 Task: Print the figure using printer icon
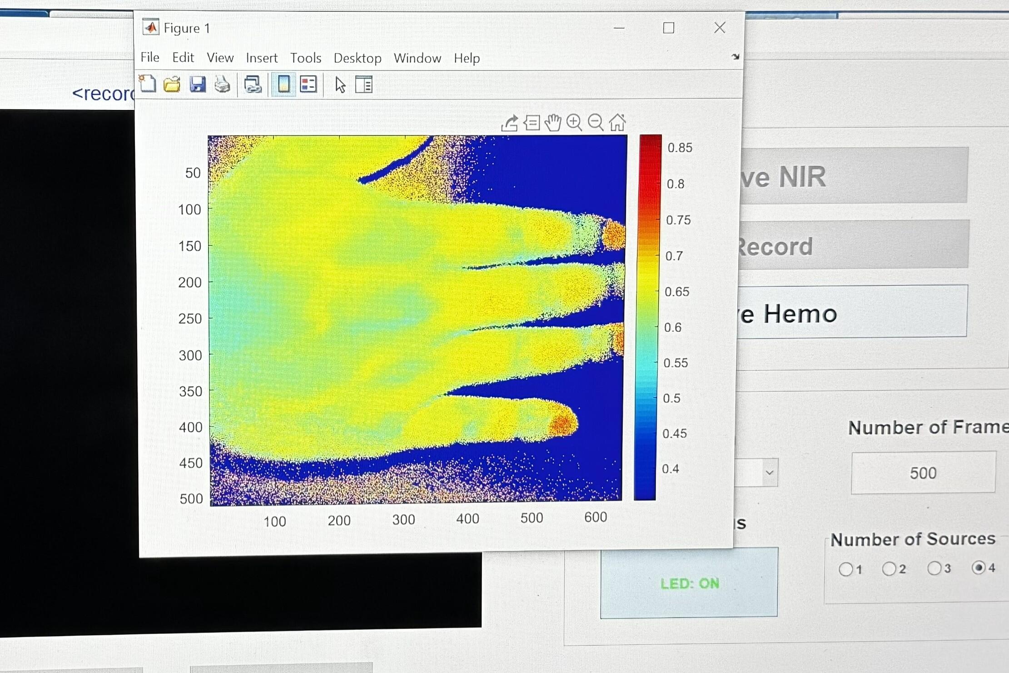[223, 85]
